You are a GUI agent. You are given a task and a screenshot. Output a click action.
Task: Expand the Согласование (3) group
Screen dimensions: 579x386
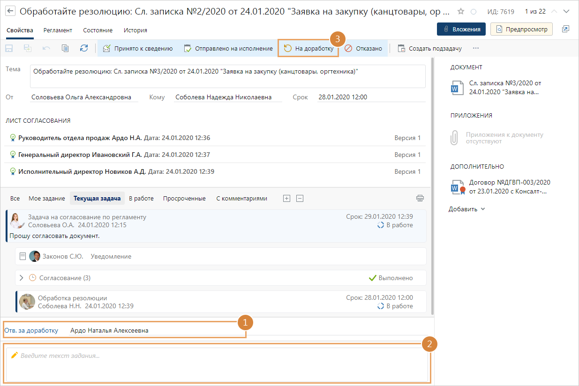tap(21, 278)
